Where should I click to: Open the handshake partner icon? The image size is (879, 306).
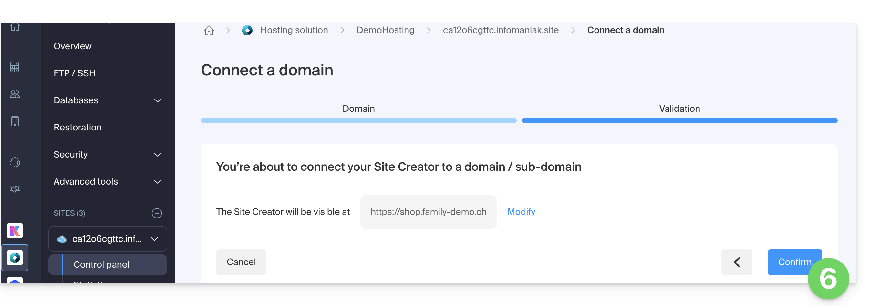tap(15, 189)
